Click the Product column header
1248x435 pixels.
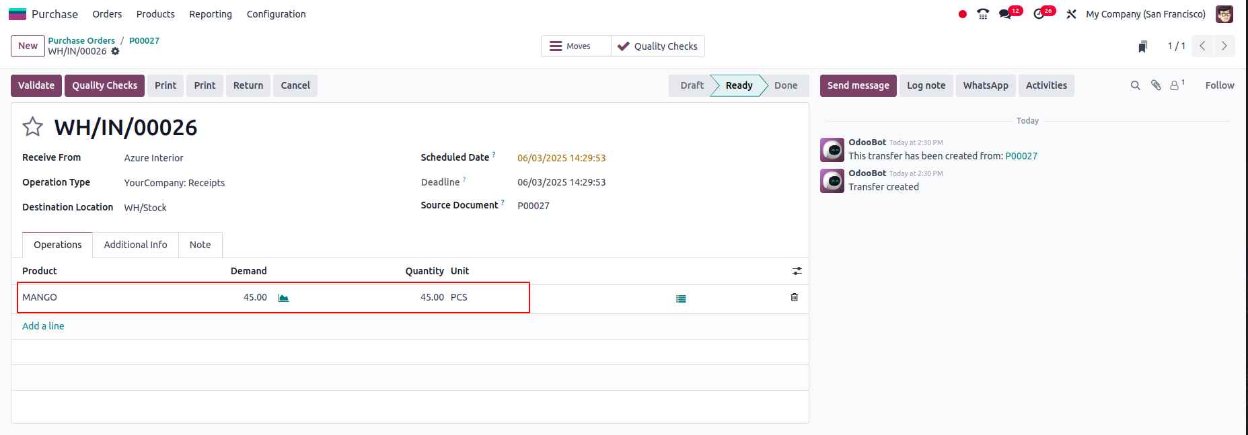40,271
